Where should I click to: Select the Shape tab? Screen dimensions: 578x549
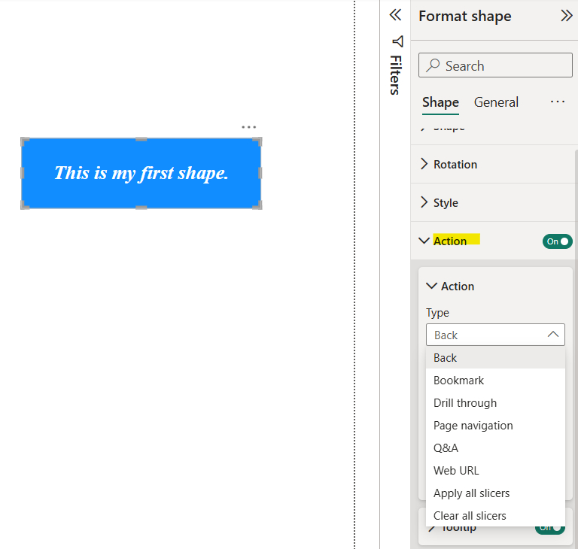pyautogui.click(x=440, y=102)
